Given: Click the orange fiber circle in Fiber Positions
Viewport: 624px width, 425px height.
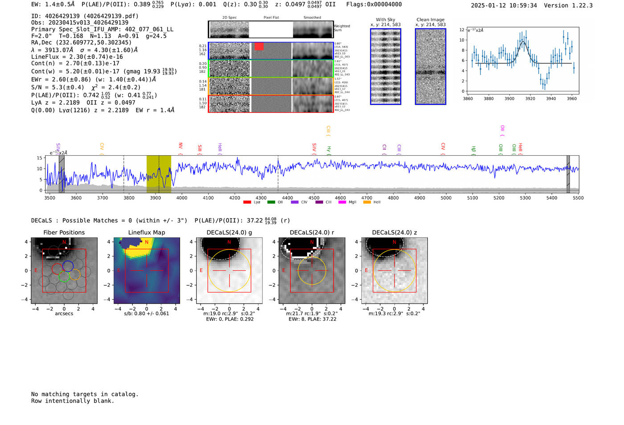Looking at the screenshot, I should click(75, 274).
